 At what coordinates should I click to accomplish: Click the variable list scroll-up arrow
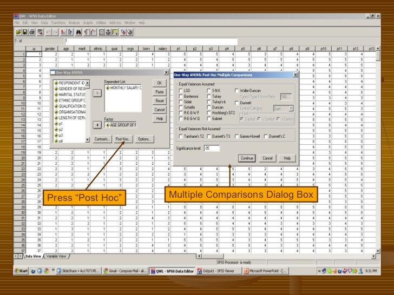[88, 83]
